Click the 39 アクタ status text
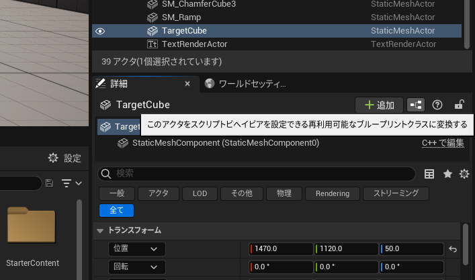The image size is (475, 280). (x=161, y=62)
